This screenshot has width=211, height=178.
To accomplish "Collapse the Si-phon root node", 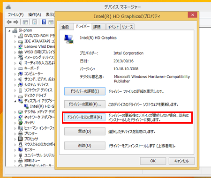I will coord(9,31).
